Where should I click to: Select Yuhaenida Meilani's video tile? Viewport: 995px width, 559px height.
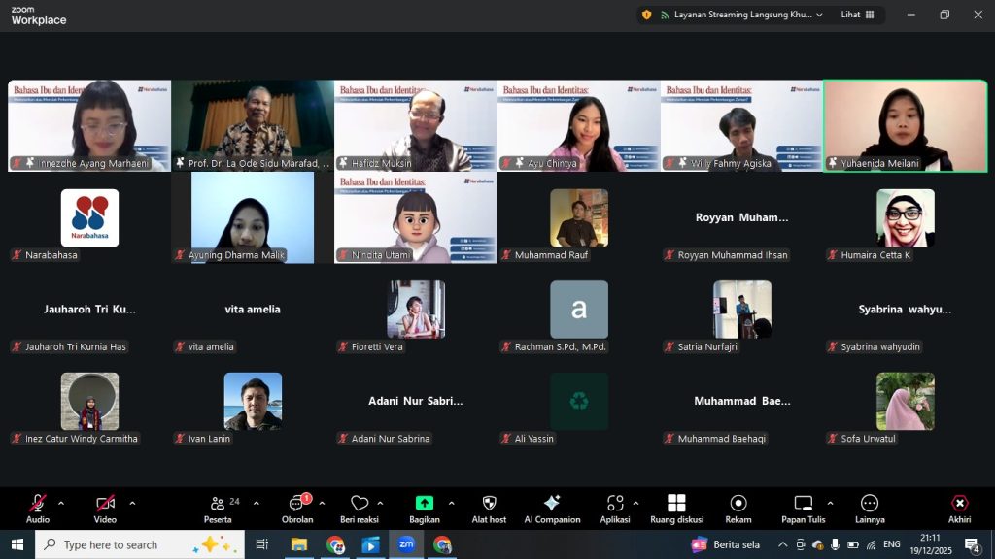[x=905, y=125]
